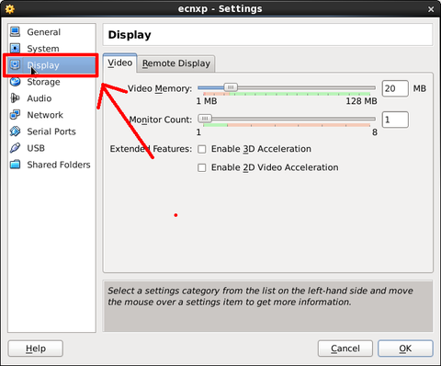
Task: Open Help for settings dialog
Action: click(x=36, y=349)
